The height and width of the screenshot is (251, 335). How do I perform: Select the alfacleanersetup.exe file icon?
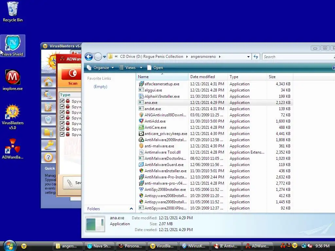[141, 84]
